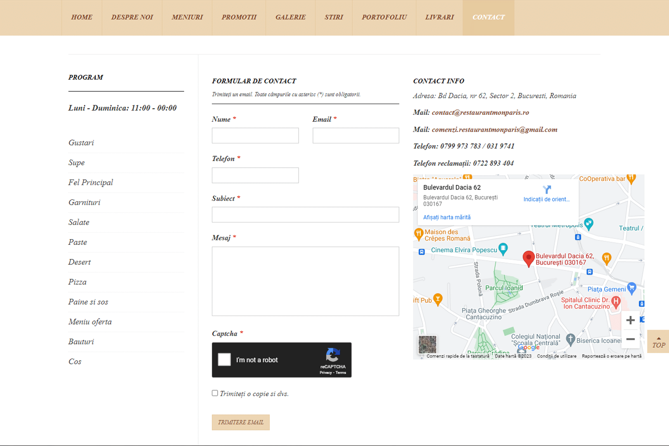The height and width of the screenshot is (446, 669).
Task: Select the Pizza category in sidebar
Action: click(77, 282)
